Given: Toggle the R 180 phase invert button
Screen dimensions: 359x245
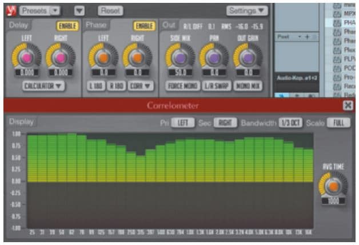Looking at the screenshot, I should pyautogui.click(x=116, y=86).
